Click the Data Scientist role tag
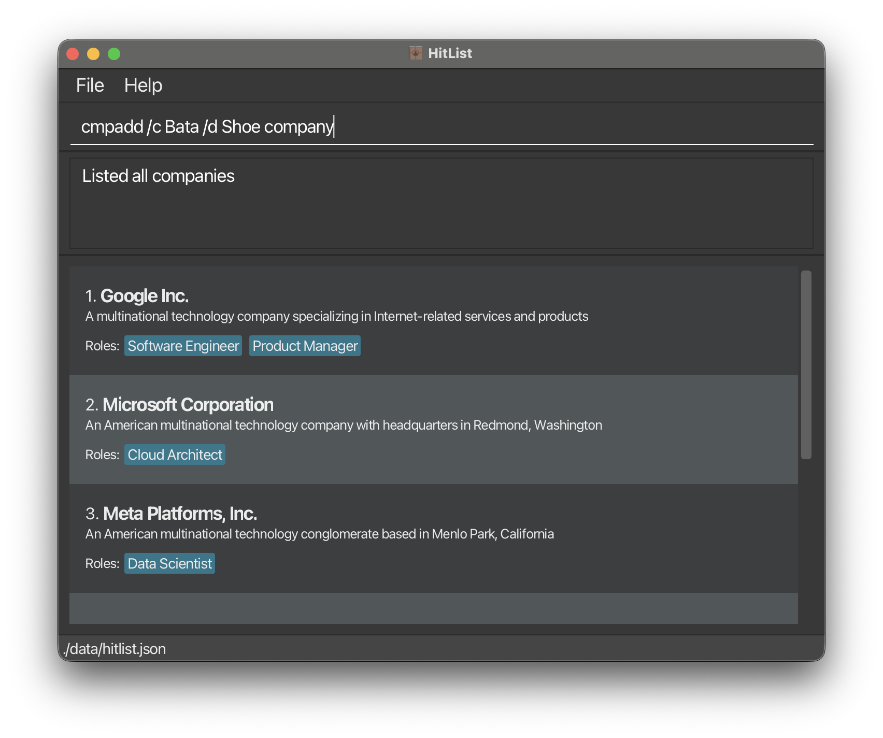883x738 pixels. pos(170,564)
